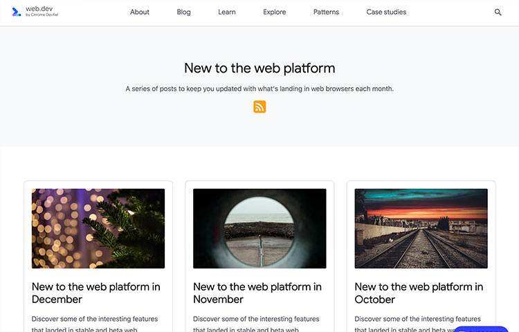Click the November card description text

click(256, 323)
